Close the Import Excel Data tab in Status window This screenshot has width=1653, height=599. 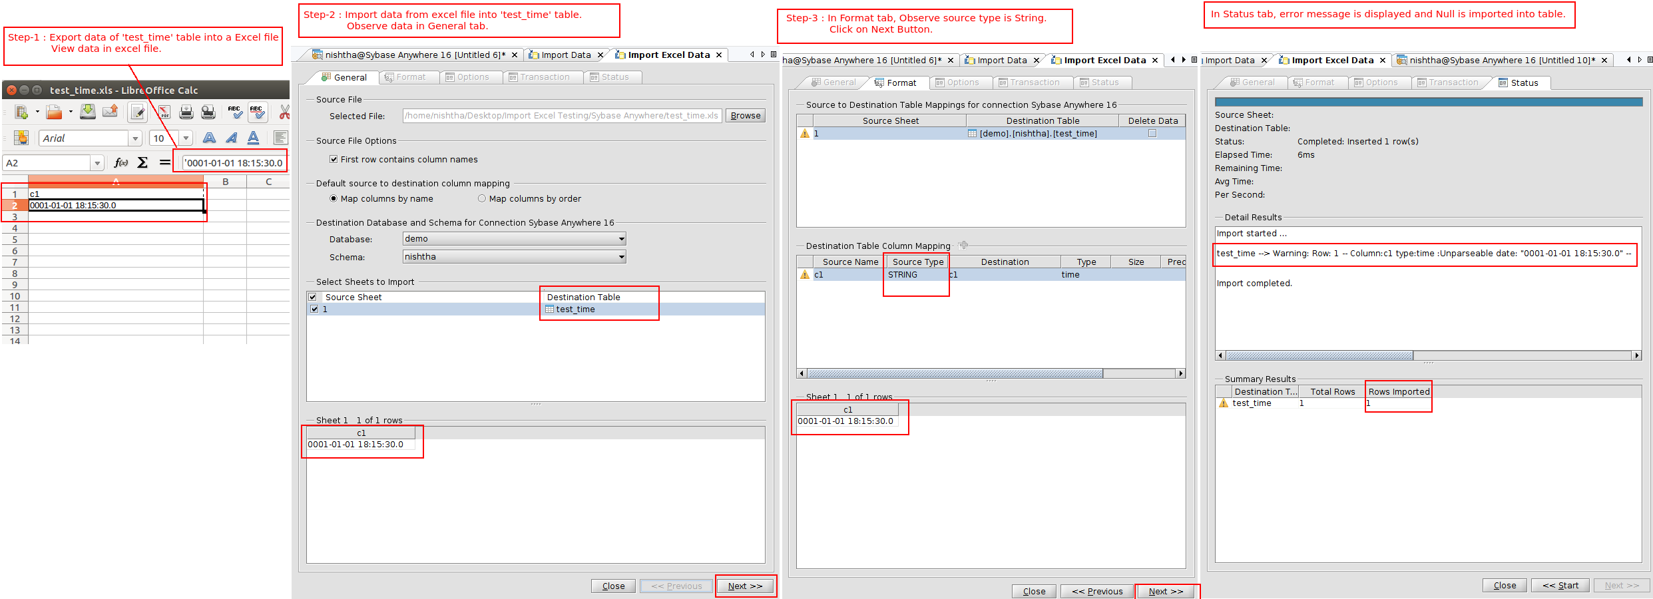pos(1383,60)
